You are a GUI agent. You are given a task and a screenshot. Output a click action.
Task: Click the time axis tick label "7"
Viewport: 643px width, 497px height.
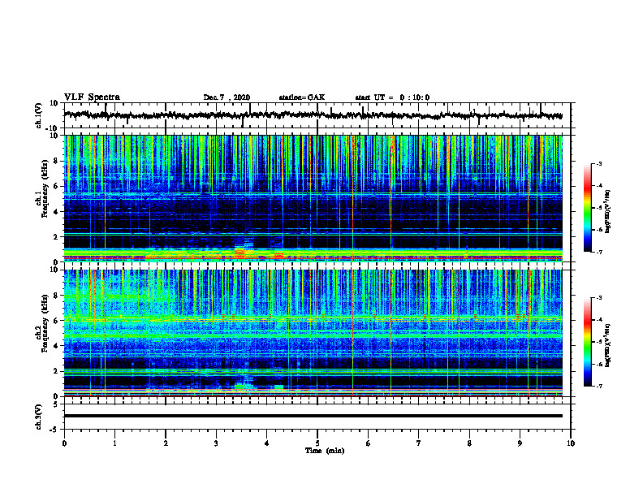pyautogui.click(x=419, y=443)
